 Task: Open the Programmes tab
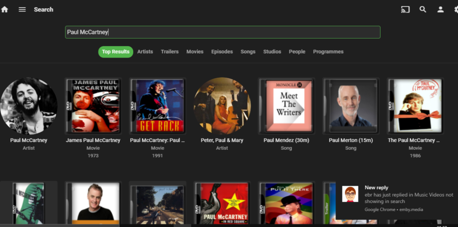[x=328, y=52]
